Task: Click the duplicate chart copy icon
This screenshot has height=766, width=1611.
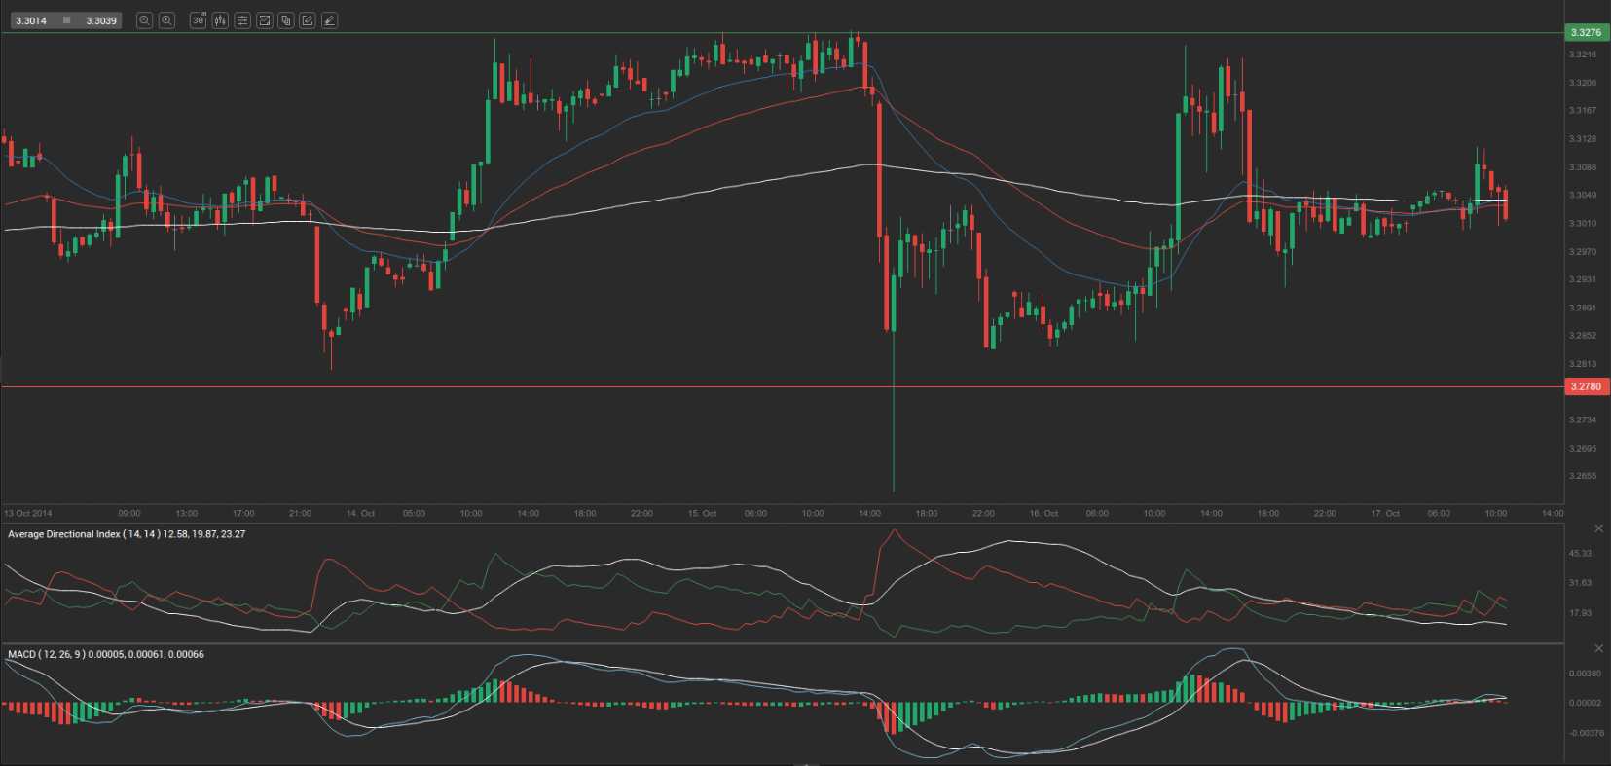Action: (x=286, y=20)
